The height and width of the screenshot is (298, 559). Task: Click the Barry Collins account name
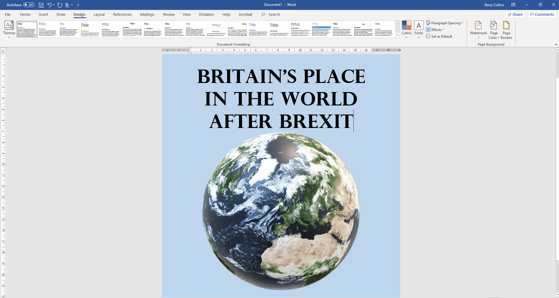(494, 5)
